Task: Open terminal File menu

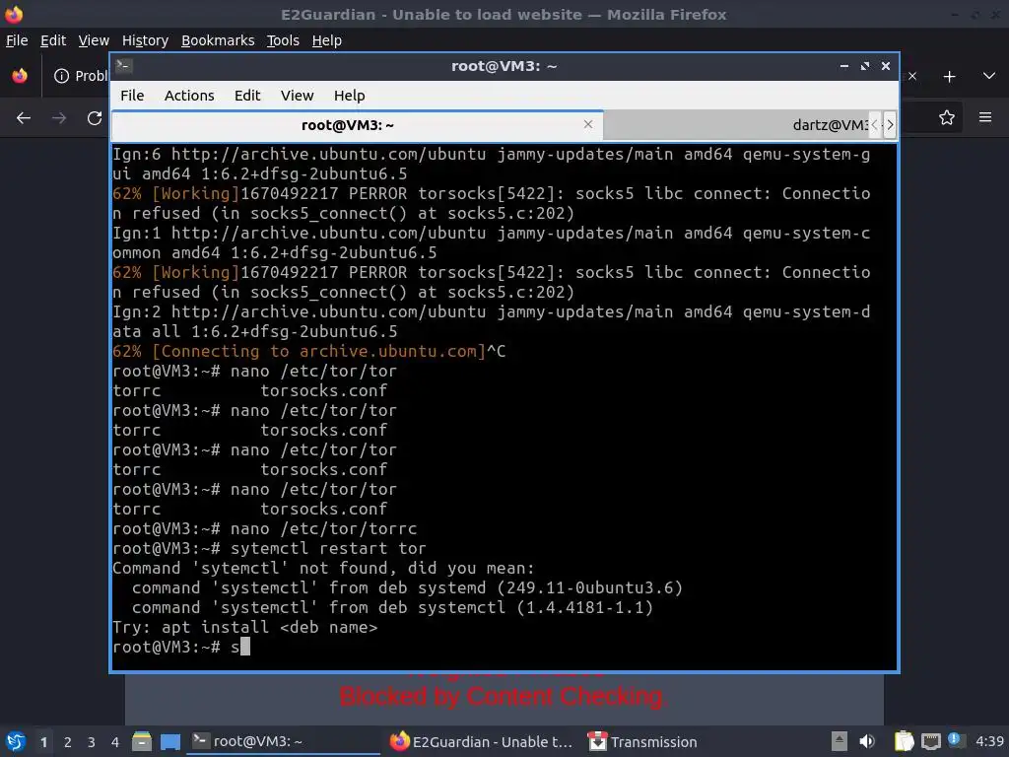Action: (x=132, y=96)
